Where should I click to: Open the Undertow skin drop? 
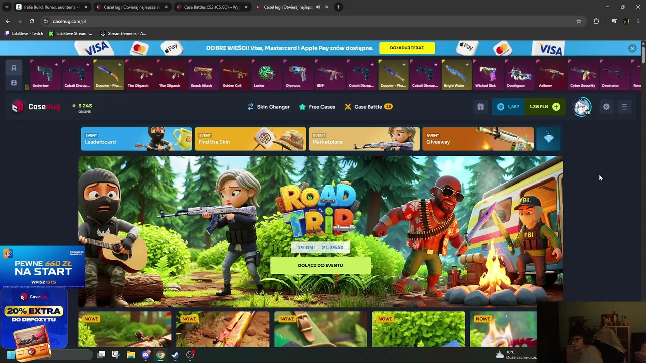tap(45, 75)
